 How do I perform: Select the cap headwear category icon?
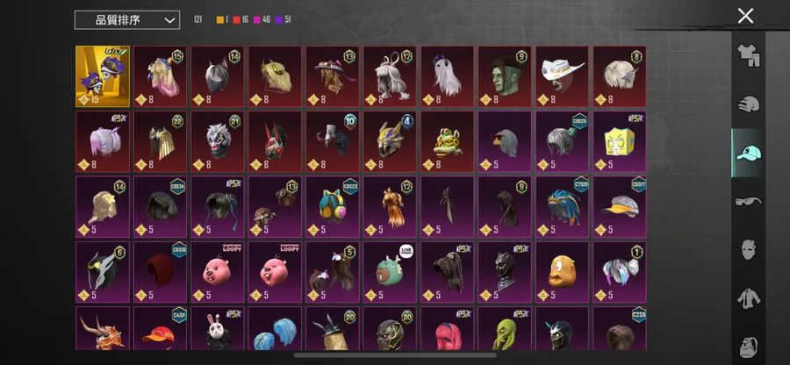[x=748, y=153]
